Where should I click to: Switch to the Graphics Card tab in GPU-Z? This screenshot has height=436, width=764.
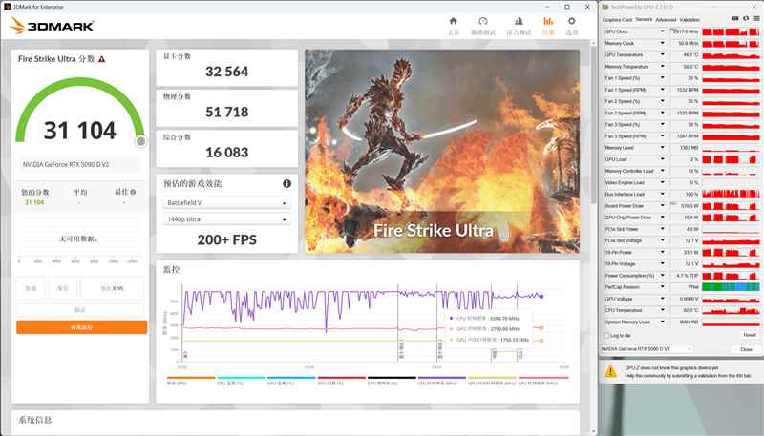(x=617, y=20)
